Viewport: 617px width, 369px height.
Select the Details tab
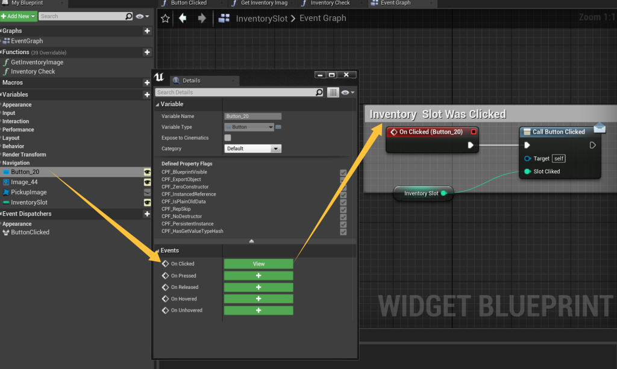(x=191, y=81)
